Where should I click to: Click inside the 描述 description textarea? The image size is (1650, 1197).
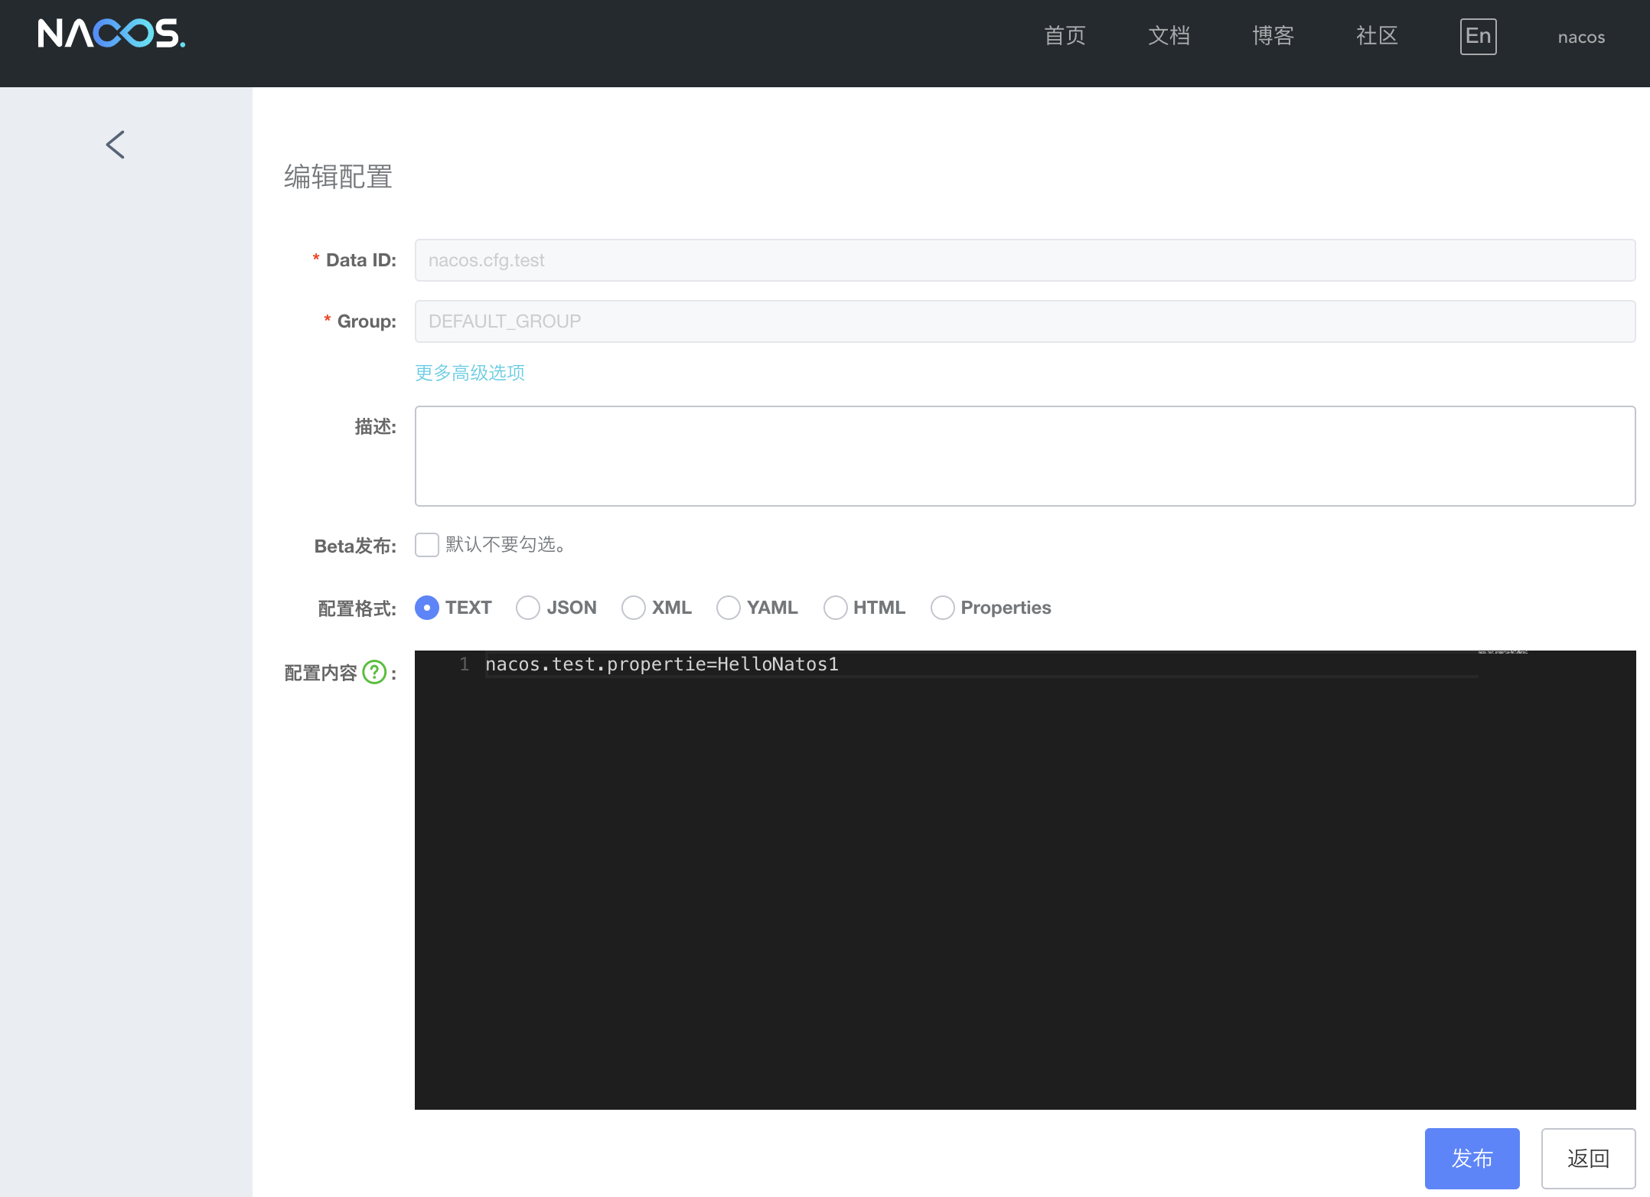coord(1025,456)
